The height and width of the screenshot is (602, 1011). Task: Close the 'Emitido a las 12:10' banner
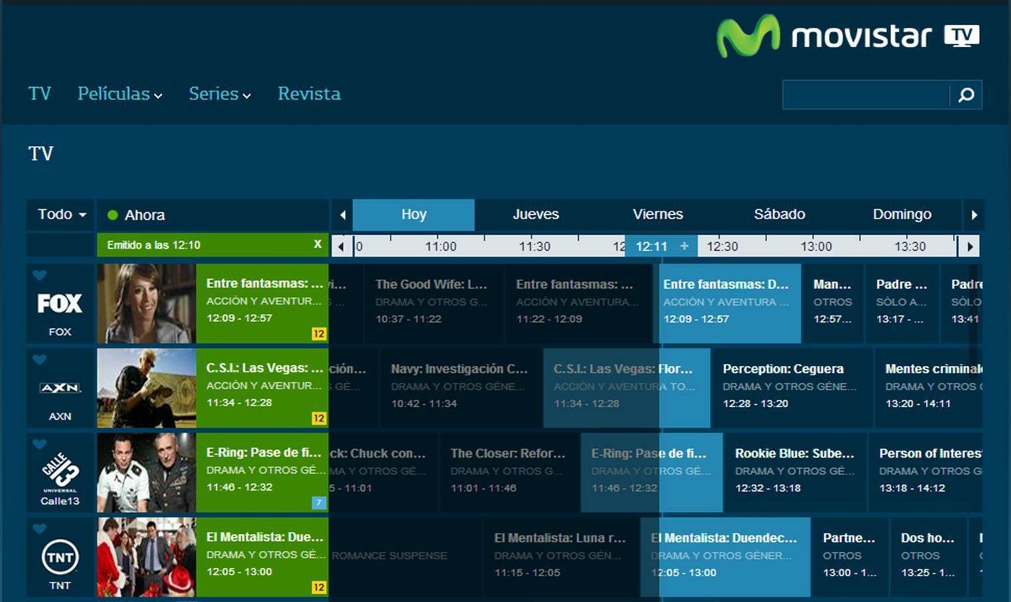[x=317, y=245]
